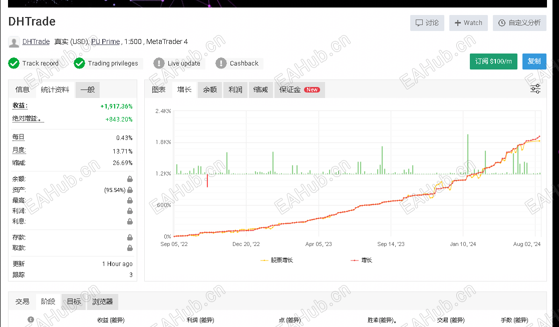
Task: Subscribe with 订阅 $100/m button
Action: [x=493, y=61]
